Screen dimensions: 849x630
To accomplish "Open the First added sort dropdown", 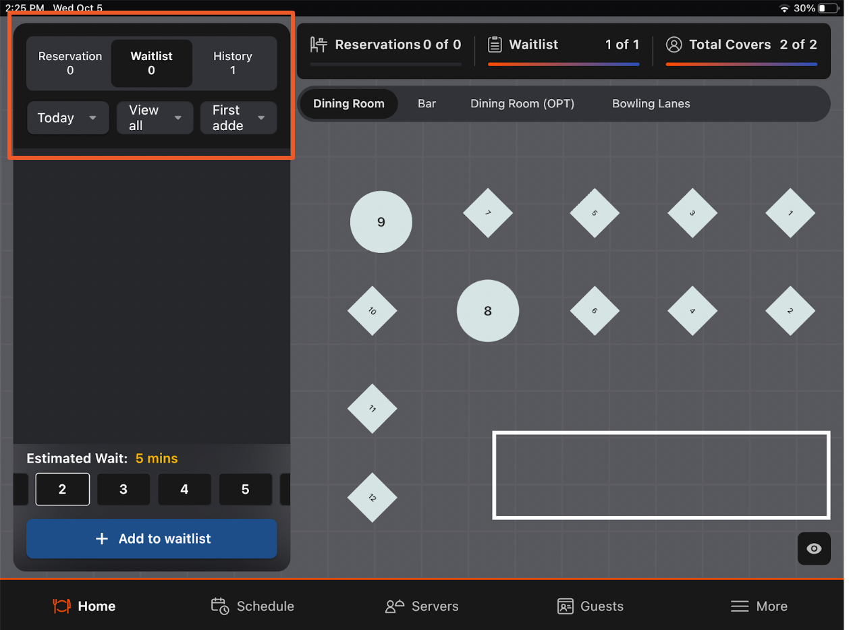I will click(x=238, y=118).
